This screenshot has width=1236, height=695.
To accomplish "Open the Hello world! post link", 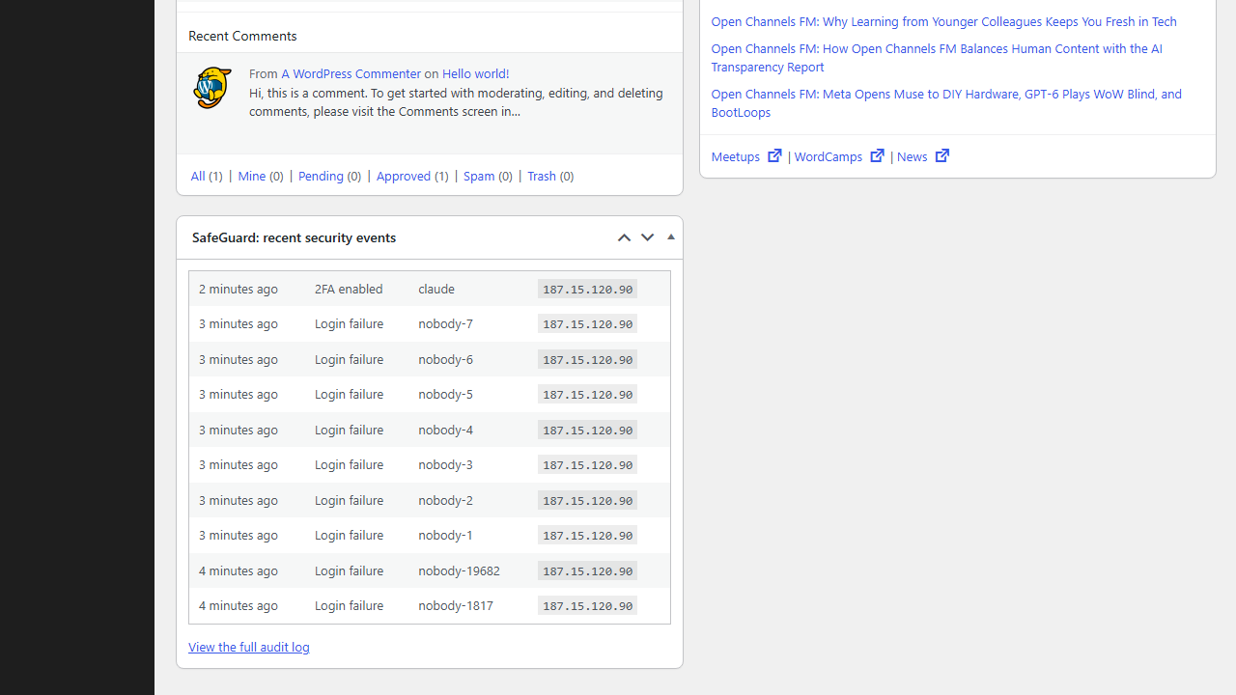I will (475, 73).
